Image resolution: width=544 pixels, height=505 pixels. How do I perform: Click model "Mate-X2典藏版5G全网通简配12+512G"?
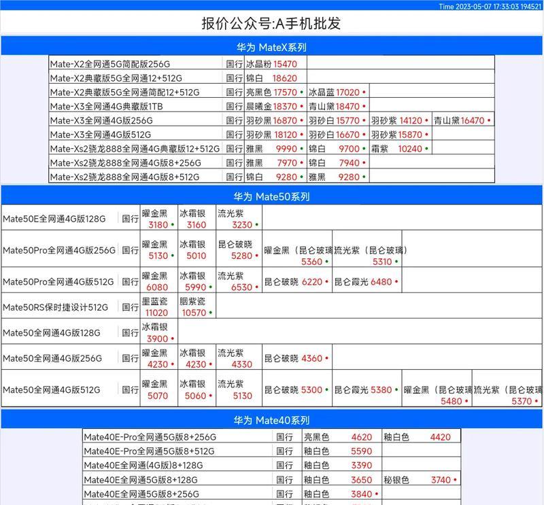(124, 92)
